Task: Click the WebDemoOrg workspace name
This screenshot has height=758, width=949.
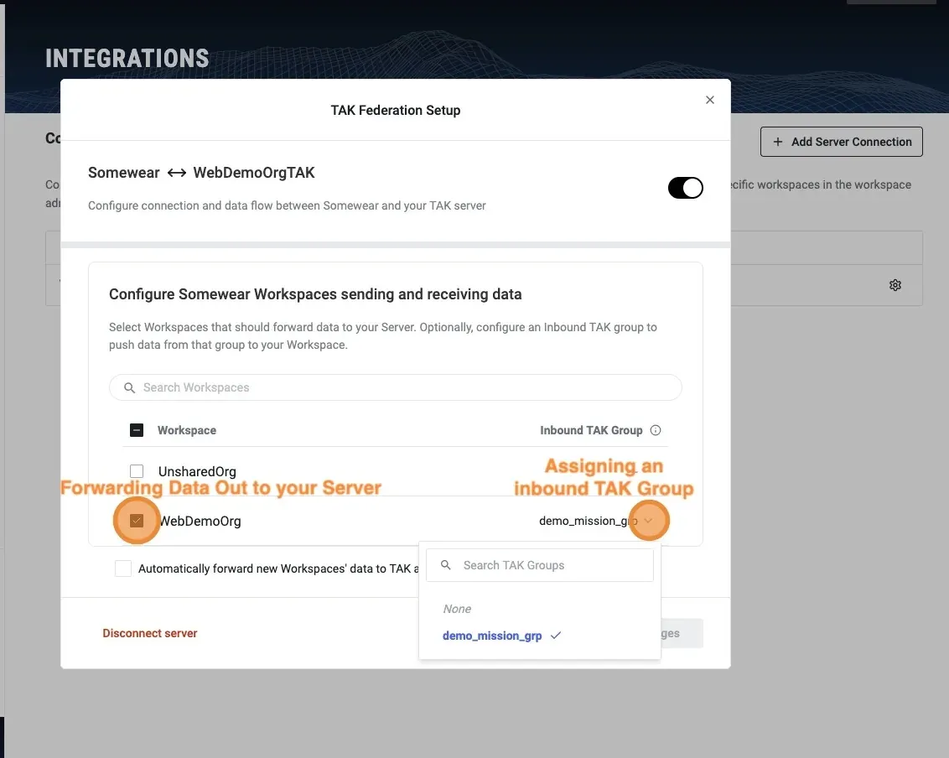Action: point(200,522)
